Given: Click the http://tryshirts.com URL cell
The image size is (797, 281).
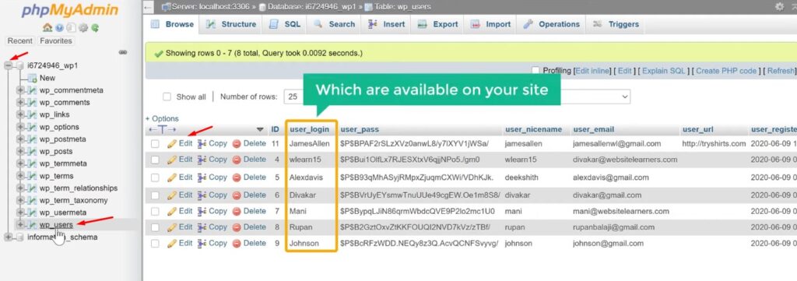Looking at the screenshot, I should (x=714, y=144).
